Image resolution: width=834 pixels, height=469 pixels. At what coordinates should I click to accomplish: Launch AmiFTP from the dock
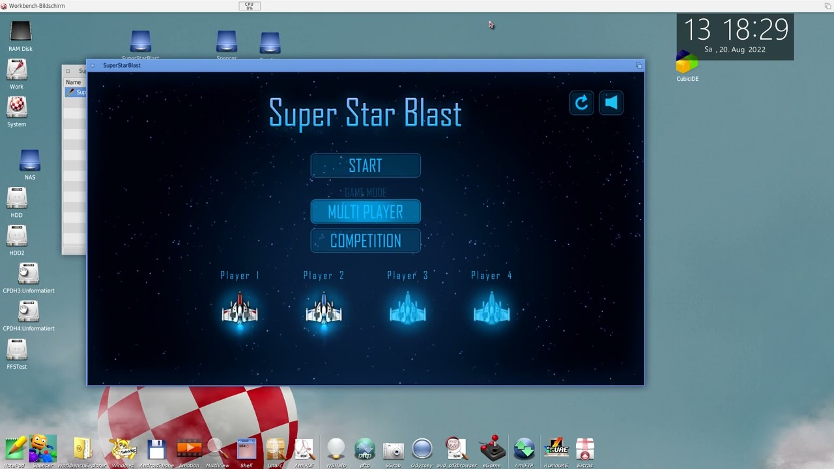[524, 451]
